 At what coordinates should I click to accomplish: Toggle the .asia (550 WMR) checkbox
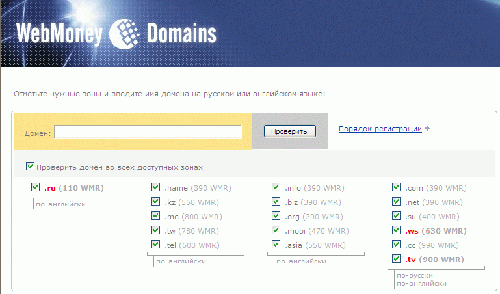click(x=276, y=245)
